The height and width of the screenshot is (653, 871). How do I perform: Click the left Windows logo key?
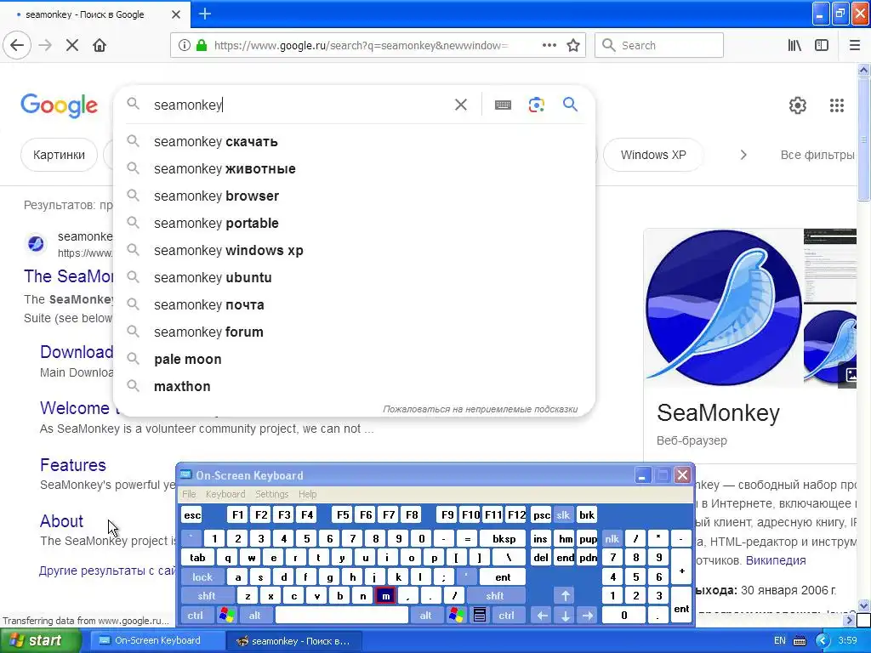click(x=226, y=616)
